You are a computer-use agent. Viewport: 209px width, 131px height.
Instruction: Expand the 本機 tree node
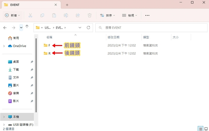click(x=4, y=117)
